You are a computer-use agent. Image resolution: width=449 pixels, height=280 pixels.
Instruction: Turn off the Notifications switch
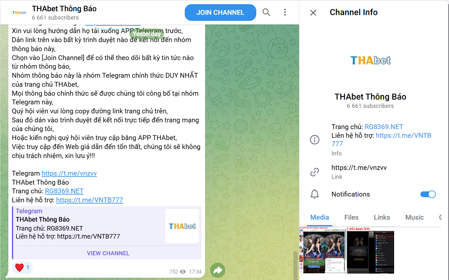click(x=428, y=194)
